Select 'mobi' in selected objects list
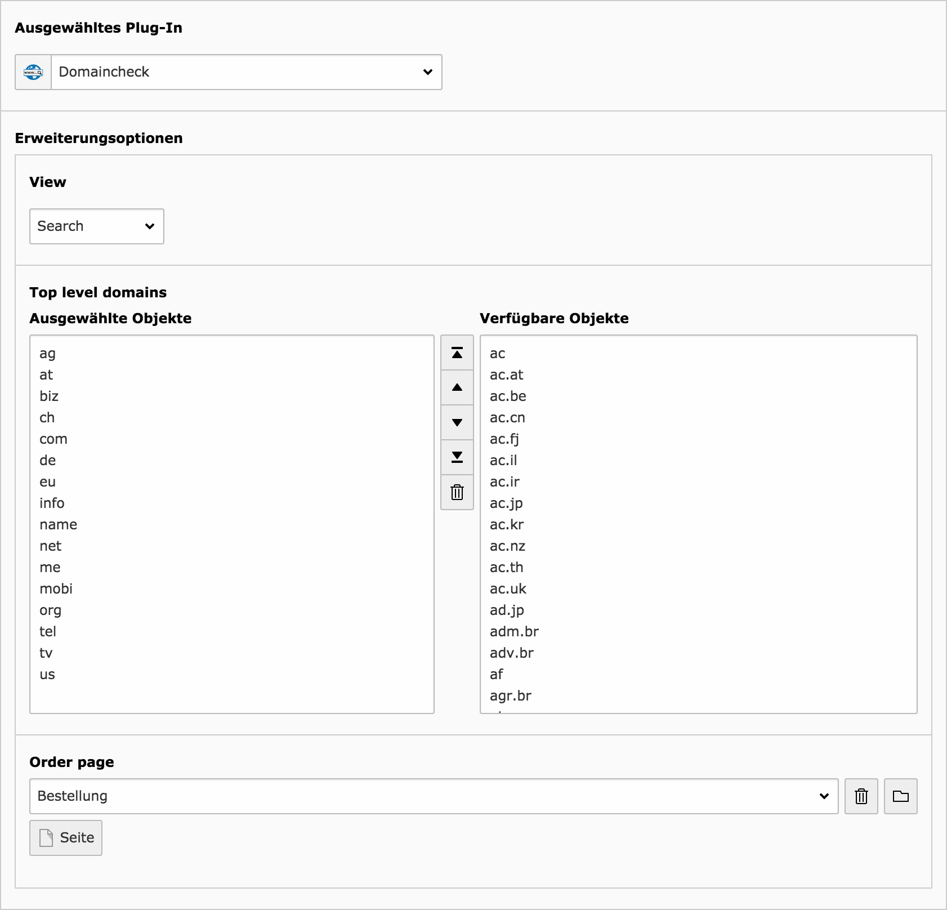 click(56, 589)
